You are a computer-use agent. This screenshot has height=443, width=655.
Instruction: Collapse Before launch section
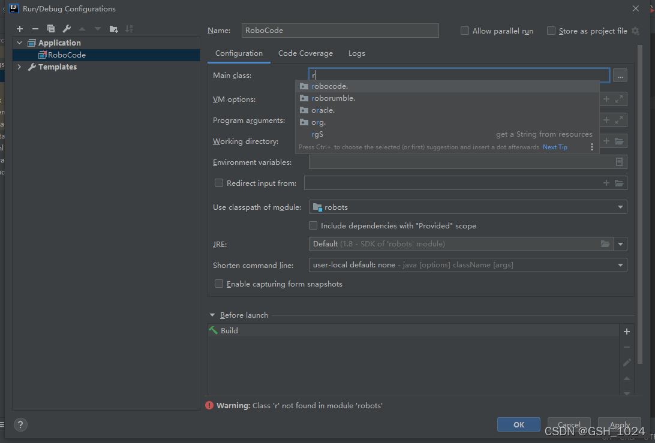pos(212,315)
